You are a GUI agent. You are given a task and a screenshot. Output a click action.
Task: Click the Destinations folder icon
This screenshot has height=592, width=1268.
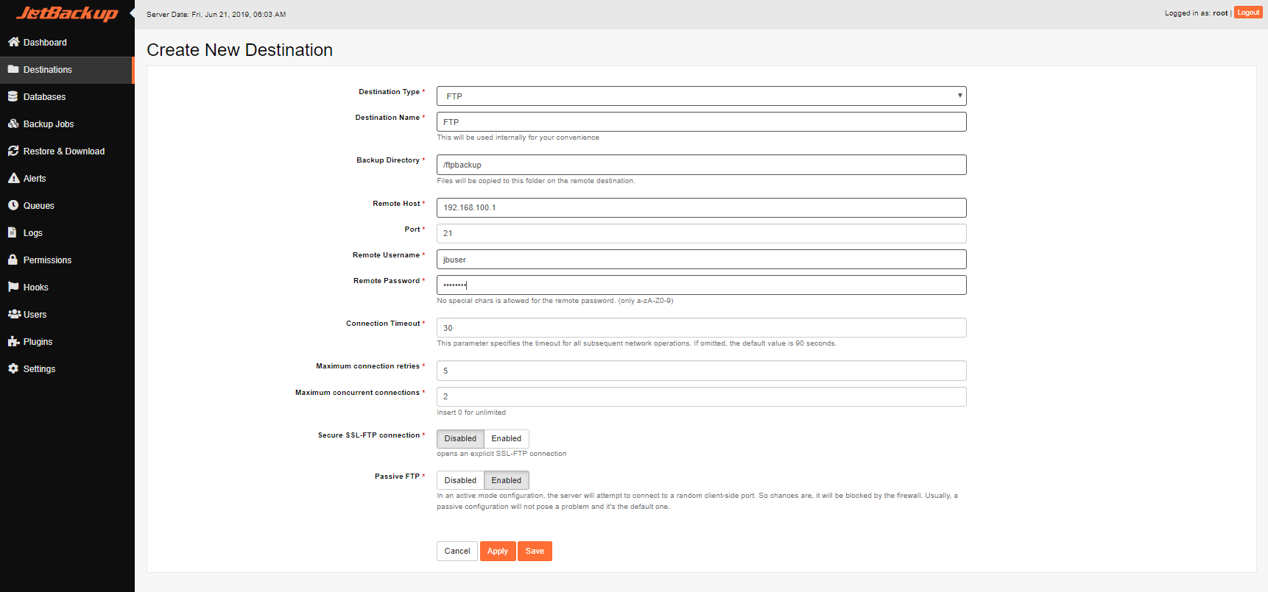click(x=13, y=69)
